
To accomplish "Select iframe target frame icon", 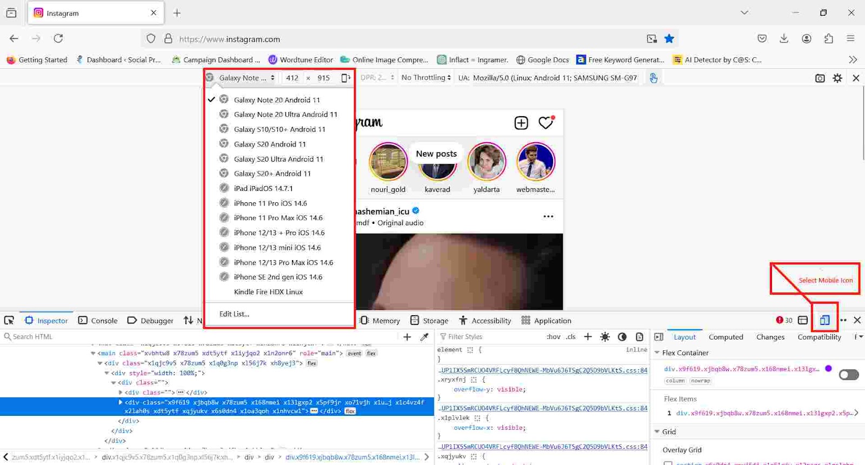I will 803,320.
